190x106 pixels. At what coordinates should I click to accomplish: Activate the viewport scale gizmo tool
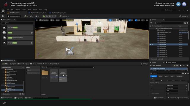pos(115,20)
